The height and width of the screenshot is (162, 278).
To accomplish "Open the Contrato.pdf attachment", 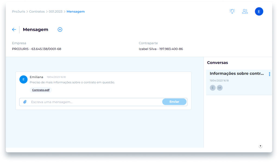I will pyautogui.click(x=41, y=90).
